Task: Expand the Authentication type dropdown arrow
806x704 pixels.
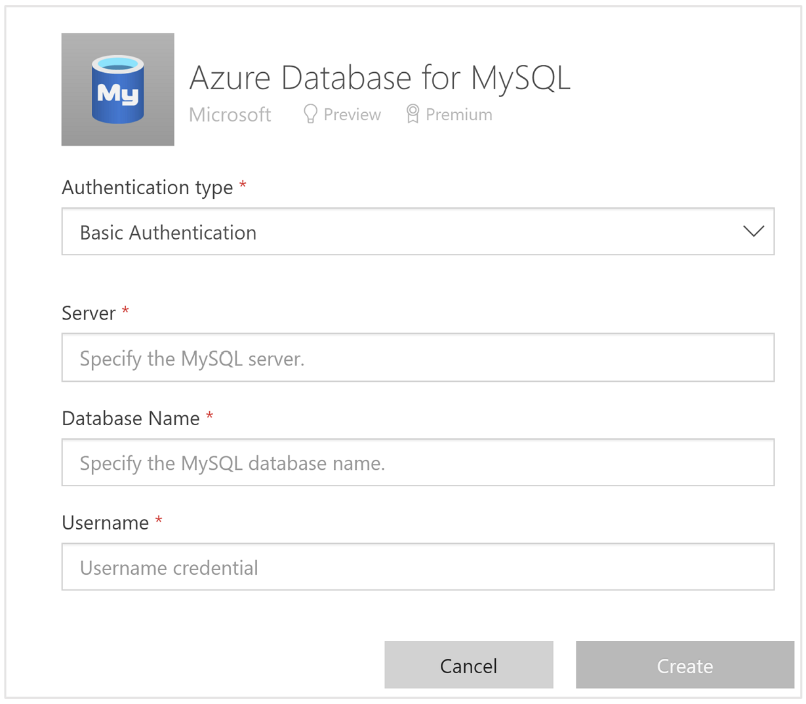Action: [x=754, y=232]
